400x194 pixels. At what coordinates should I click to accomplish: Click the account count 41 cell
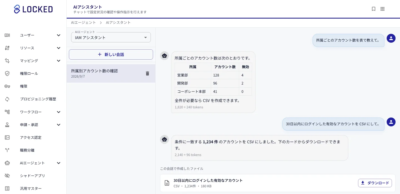[x=225, y=91]
